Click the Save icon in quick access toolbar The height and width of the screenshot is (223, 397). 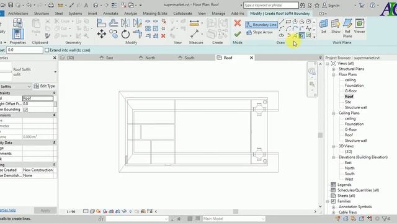pos(11,5)
